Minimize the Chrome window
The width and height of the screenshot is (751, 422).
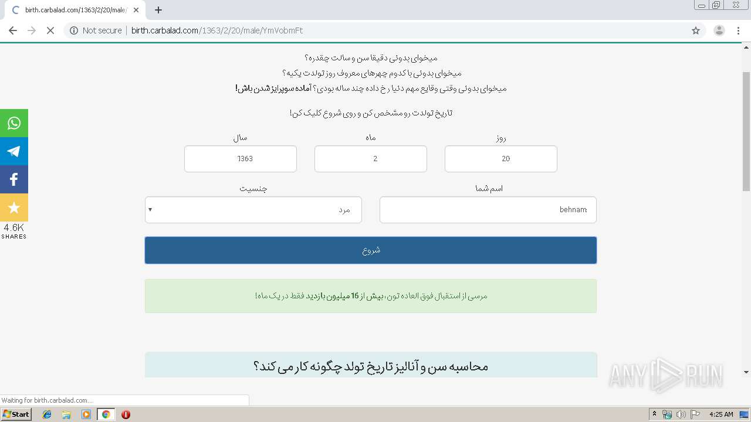(701, 5)
